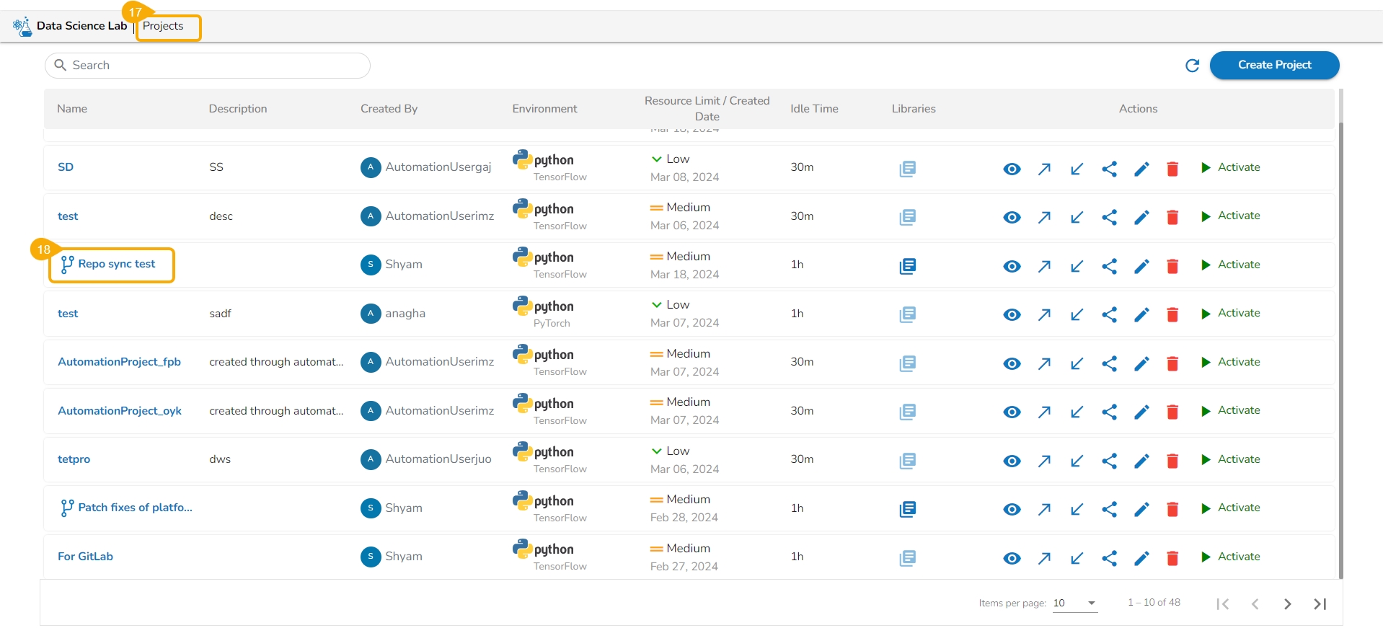
Task: View the SD project with eye icon
Action: (1012, 169)
